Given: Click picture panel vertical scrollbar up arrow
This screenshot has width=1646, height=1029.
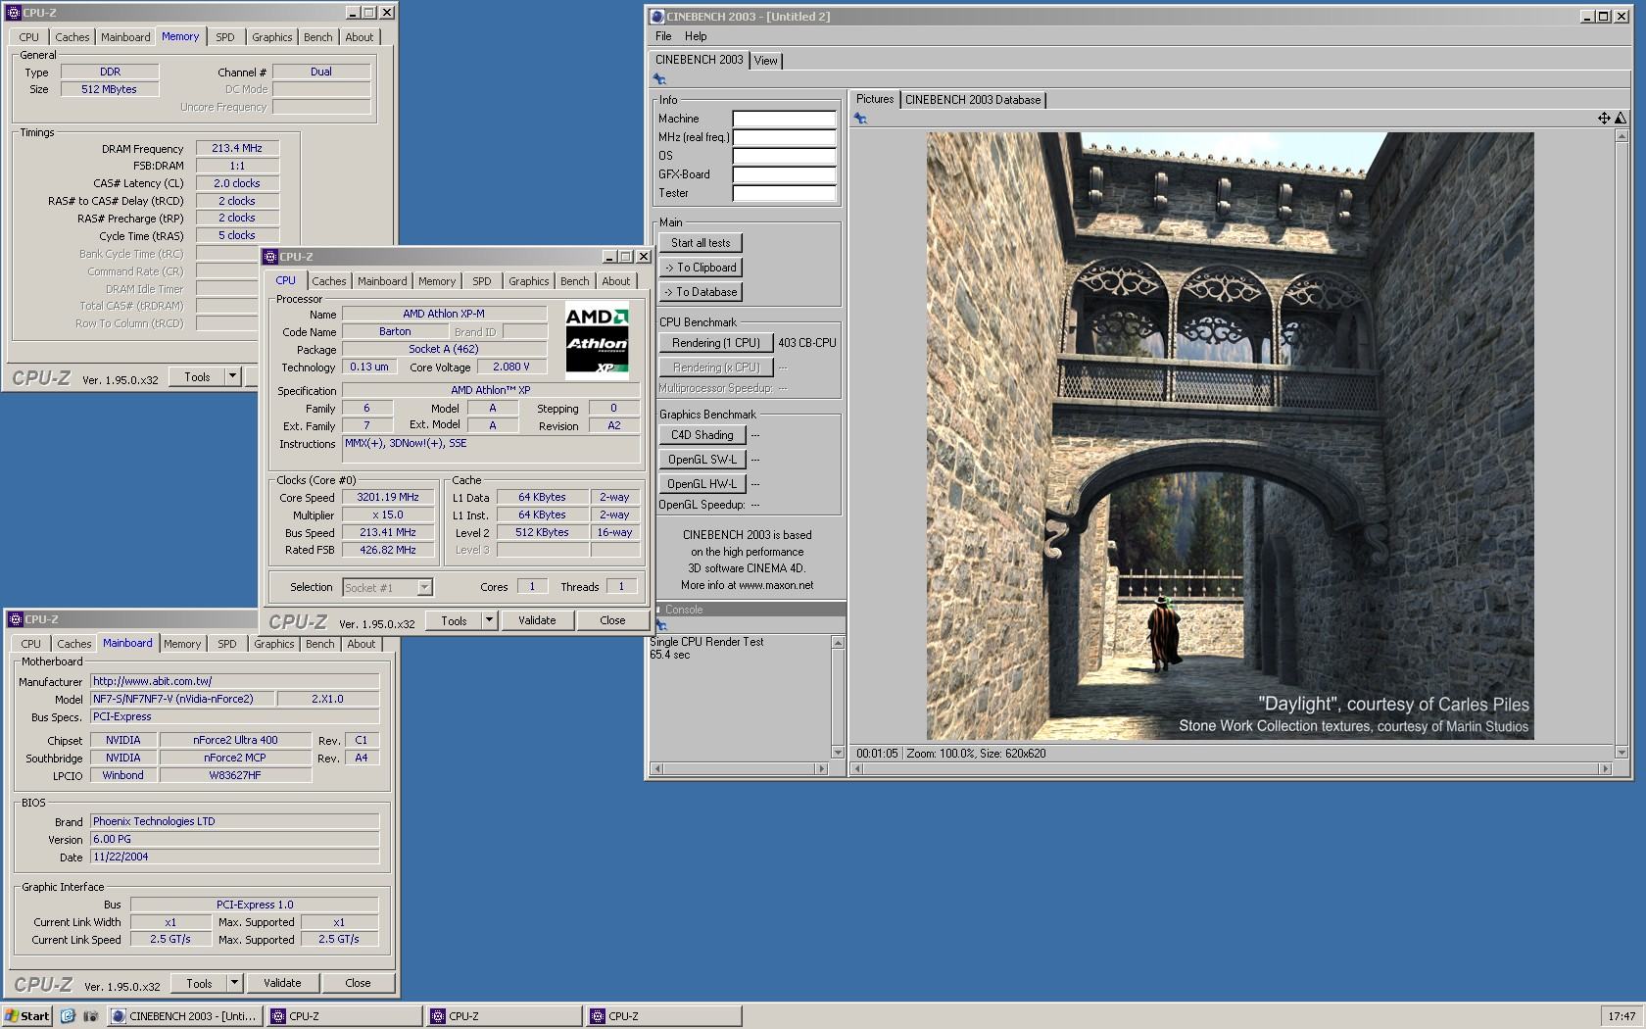Looking at the screenshot, I should 1622,136.
